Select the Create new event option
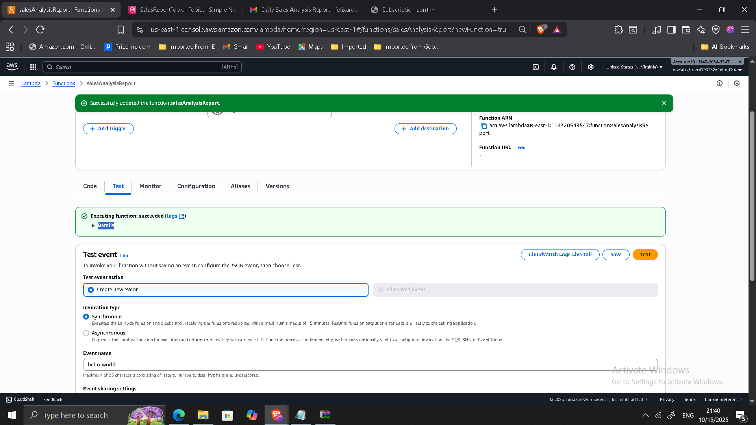 [x=91, y=289]
